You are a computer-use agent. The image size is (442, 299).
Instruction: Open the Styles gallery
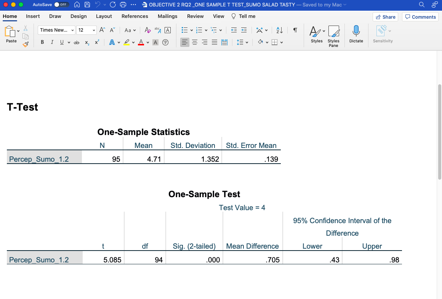(x=317, y=34)
